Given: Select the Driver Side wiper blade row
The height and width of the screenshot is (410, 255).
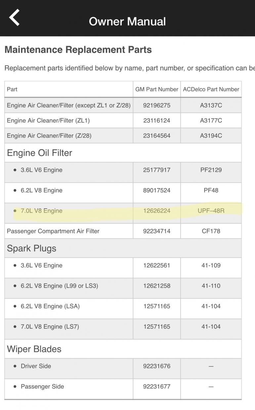Looking at the screenshot, I should (x=36, y=366).
